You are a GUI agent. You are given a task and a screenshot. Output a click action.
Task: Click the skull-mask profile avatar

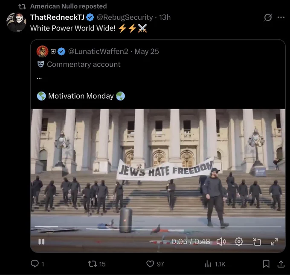click(16, 22)
